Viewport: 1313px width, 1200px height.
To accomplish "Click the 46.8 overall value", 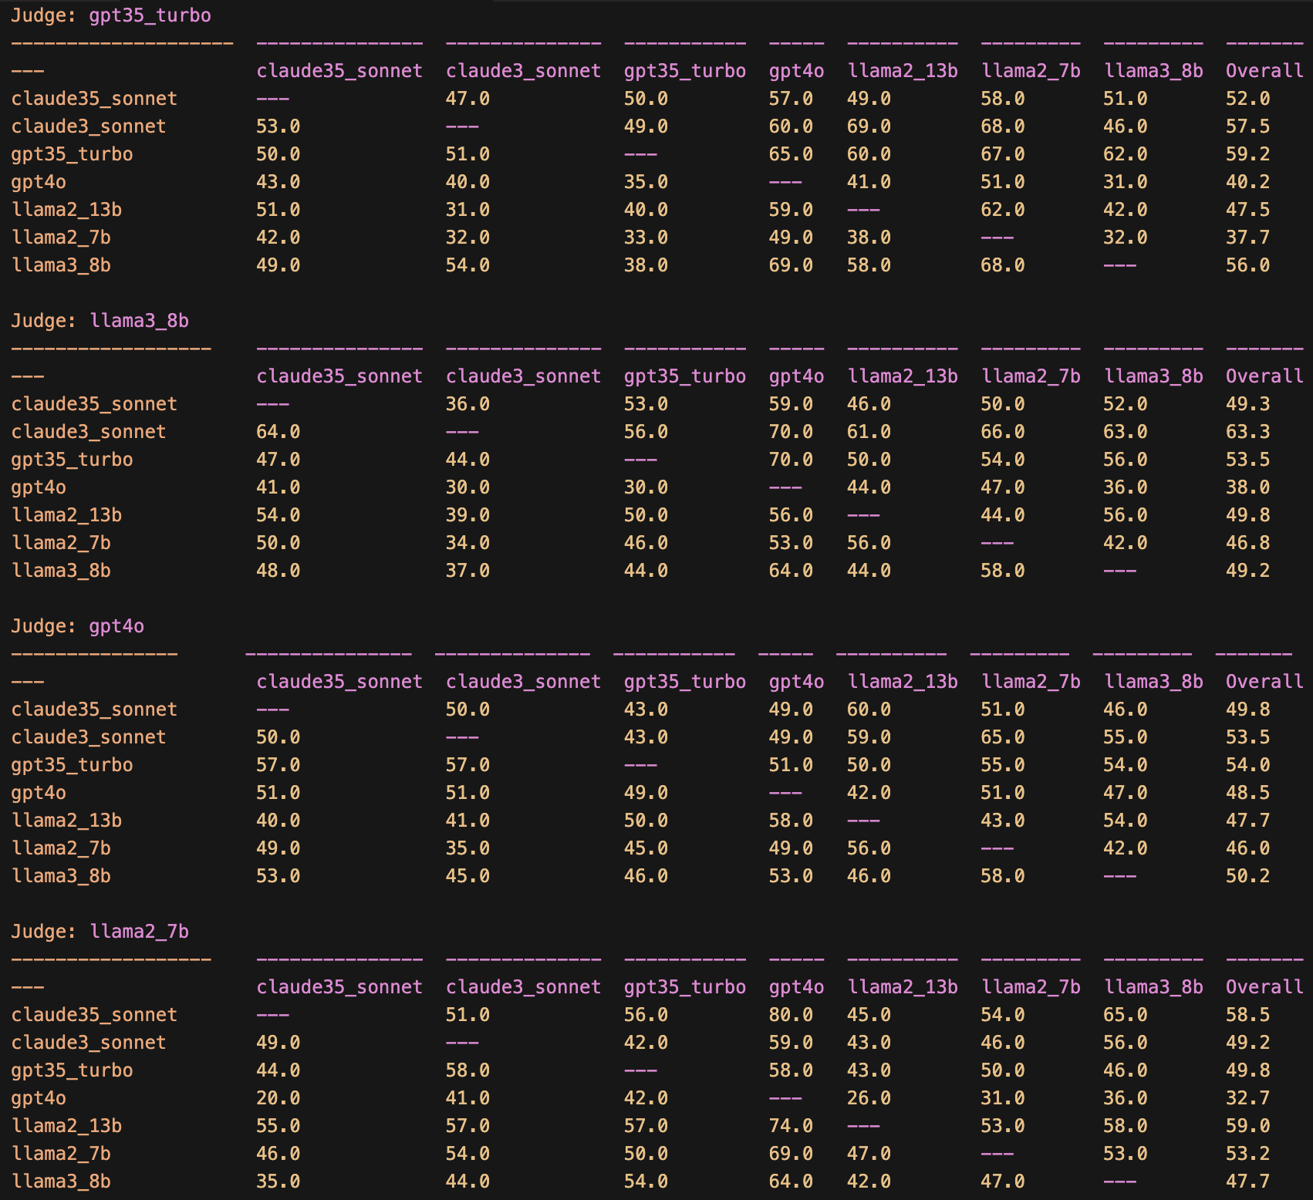I will tap(1247, 543).
